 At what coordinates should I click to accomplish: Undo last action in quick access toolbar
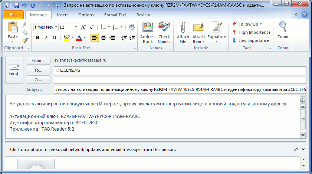point(24,5)
